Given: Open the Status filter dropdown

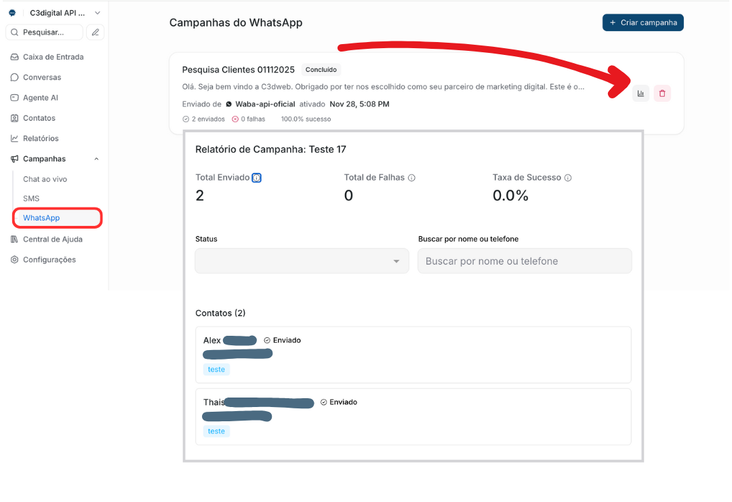Looking at the screenshot, I should 302,260.
